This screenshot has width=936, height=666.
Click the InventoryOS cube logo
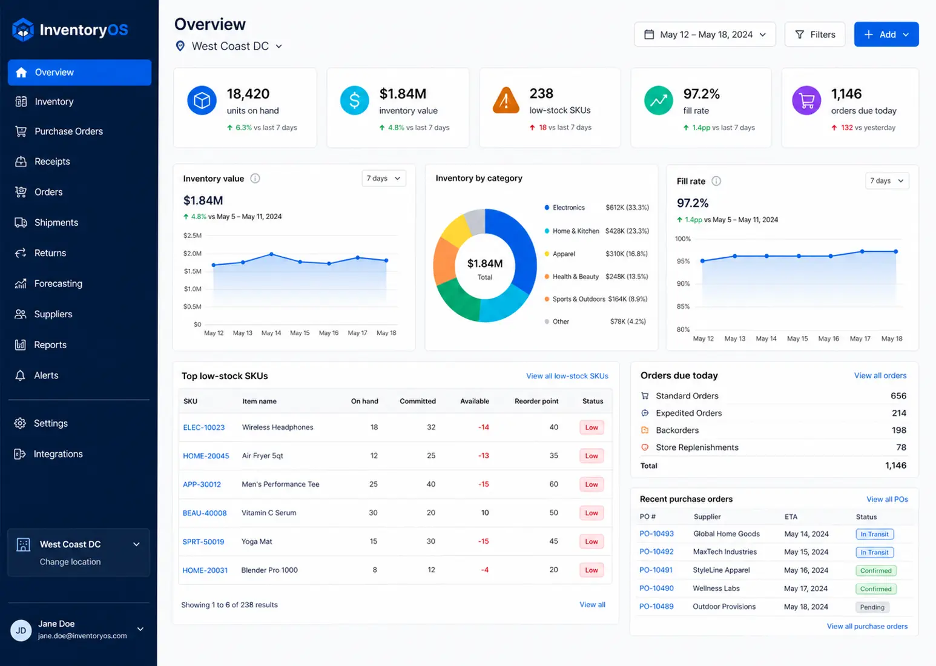(23, 30)
